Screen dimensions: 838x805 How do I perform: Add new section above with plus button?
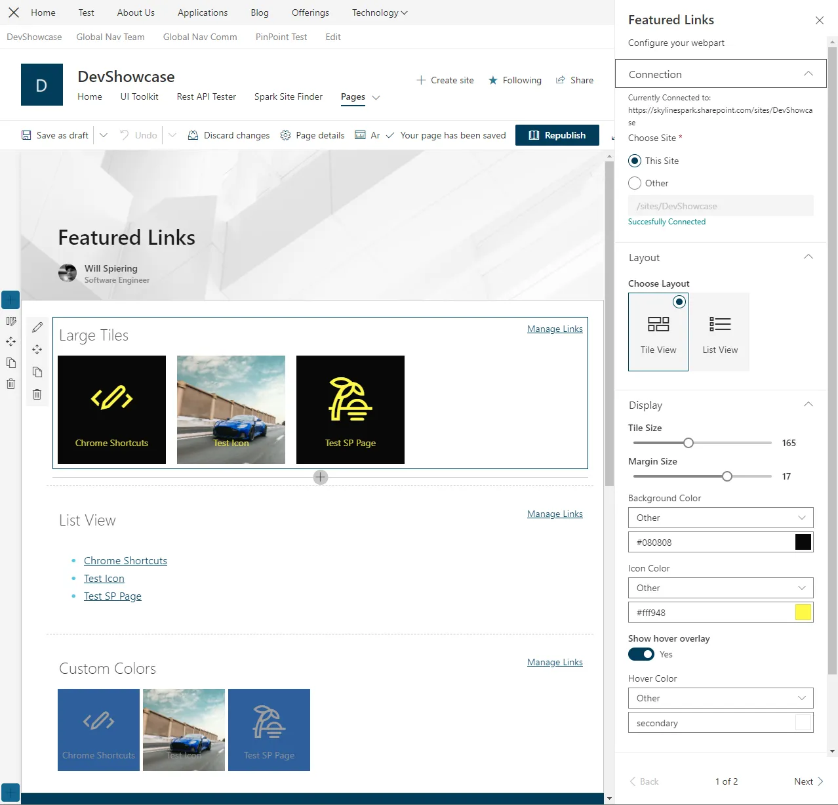10,300
